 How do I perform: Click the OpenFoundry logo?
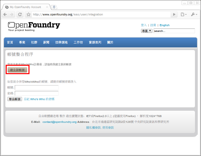(x=34, y=25)
